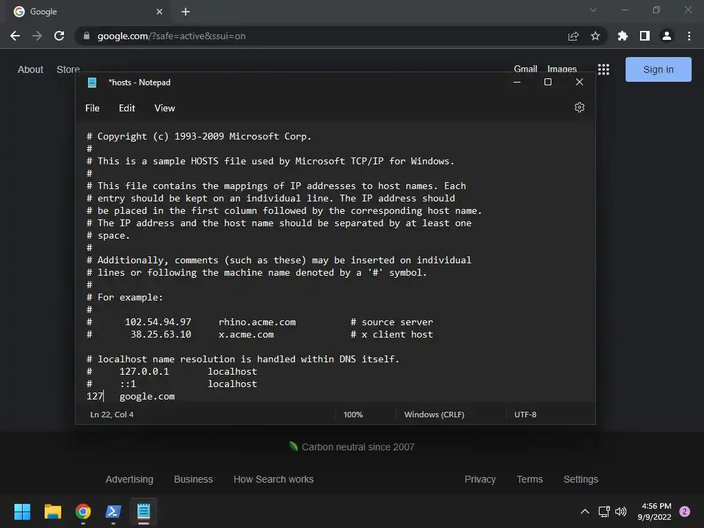Open the Business footer link
The image size is (704, 528).
point(193,479)
